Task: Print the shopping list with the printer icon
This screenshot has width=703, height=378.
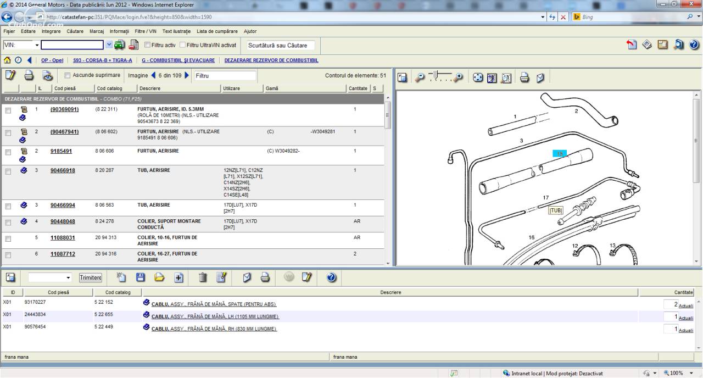Action: (x=265, y=277)
